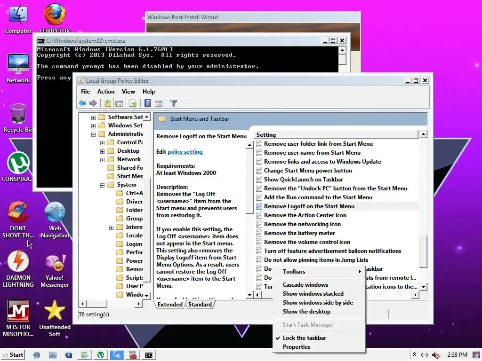Click the uTorrent taskbar button
The image size is (482, 361).
click(x=101, y=355)
